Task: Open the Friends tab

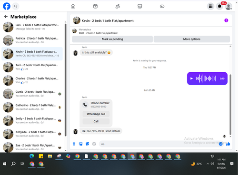Action: tap(118, 6)
